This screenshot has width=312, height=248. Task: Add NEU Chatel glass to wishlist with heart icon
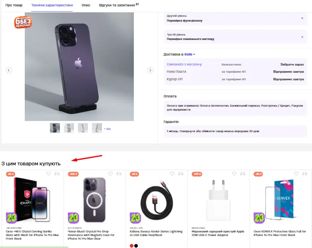point(49,174)
